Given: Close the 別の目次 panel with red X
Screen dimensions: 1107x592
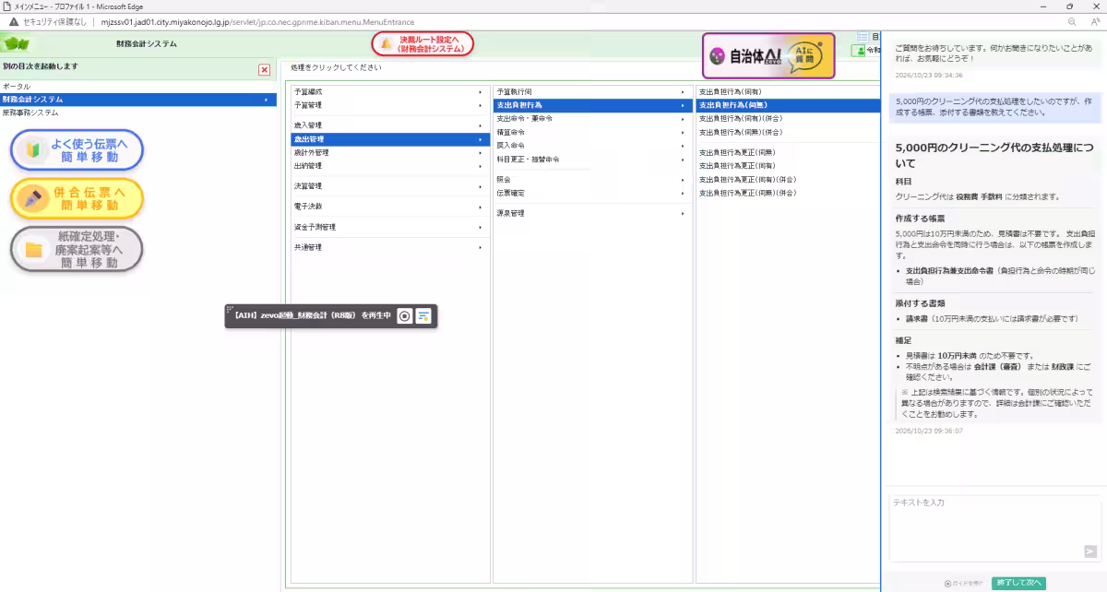Looking at the screenshot, I should [x=265, y=69].
